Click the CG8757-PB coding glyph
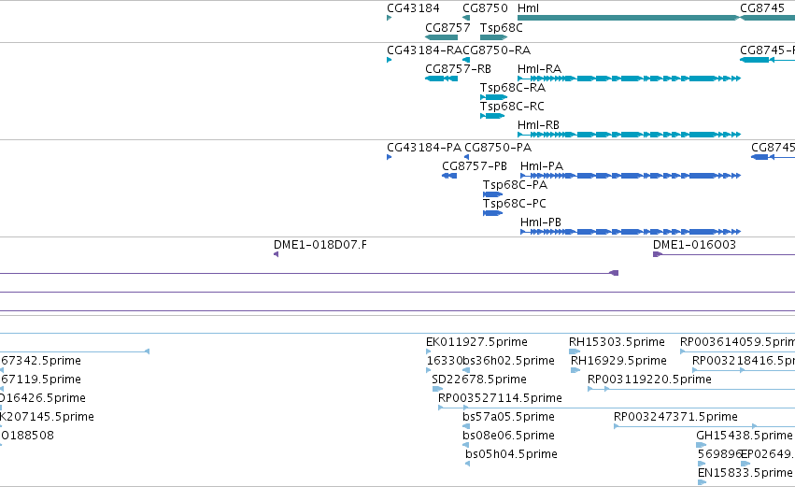Image resolution: width=795 pixels, height=487 pixels. point(449,176)
